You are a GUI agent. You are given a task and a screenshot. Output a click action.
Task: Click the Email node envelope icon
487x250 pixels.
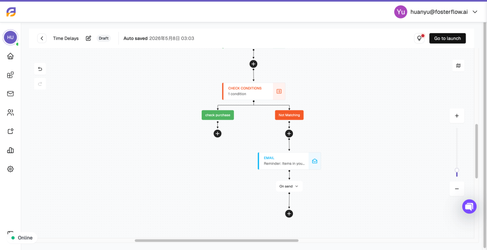(315, 161)
